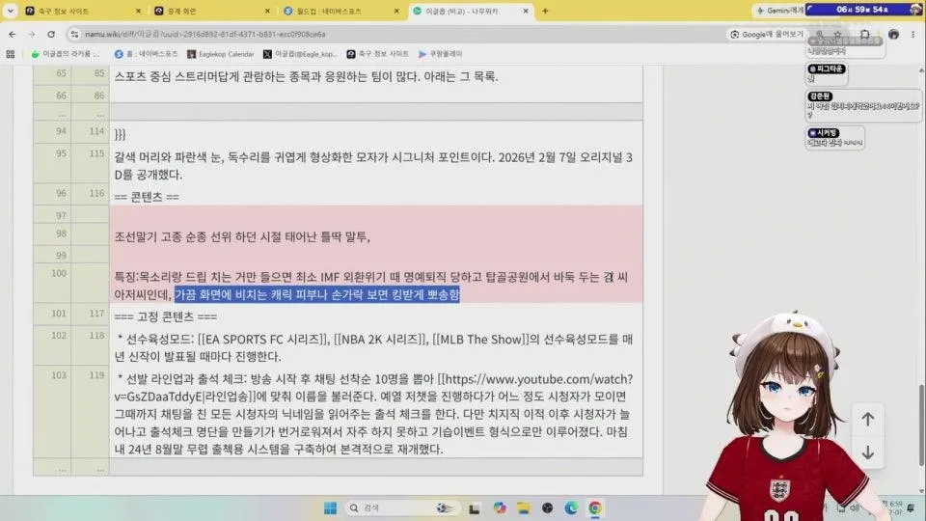Click the 피그타운 chat username
Screen dimensions: 926x521
pyautogui.click(x=827, y=69)
